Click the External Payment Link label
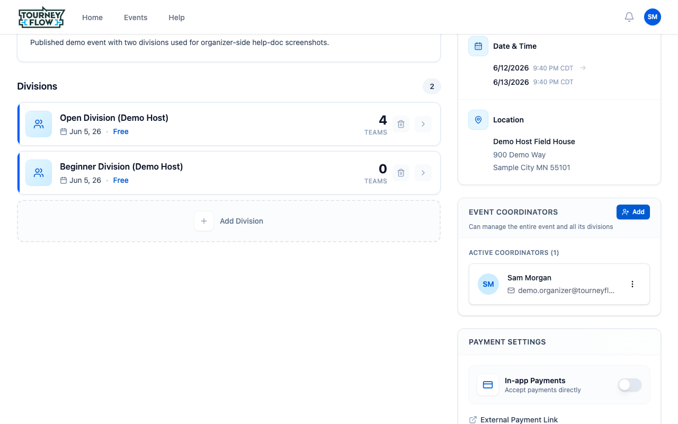678x424 pixels. [x=519, y=420]
